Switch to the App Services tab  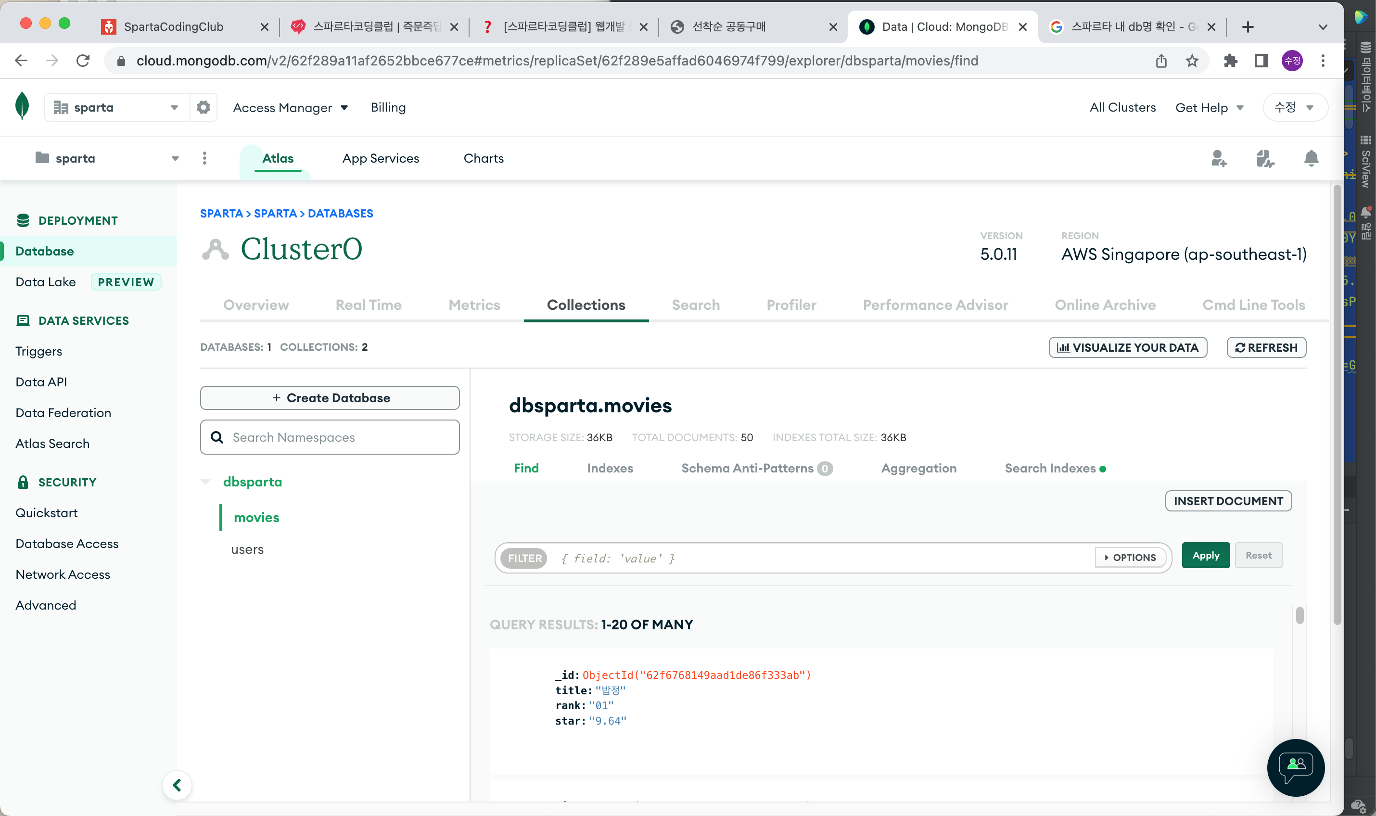(381, 158)
